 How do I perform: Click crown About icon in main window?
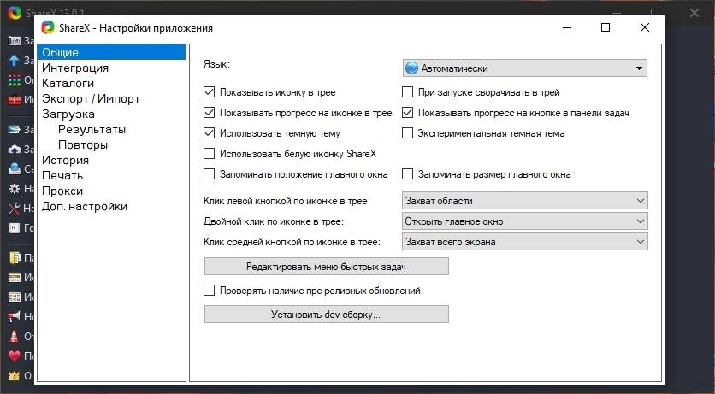pos(15,375)
